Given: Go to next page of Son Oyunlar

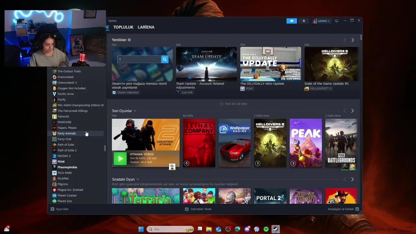Looking at the screenshot, I should [x=352, y=111].
